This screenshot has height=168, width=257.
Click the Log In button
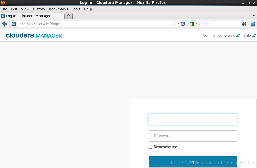pos(192,162)
